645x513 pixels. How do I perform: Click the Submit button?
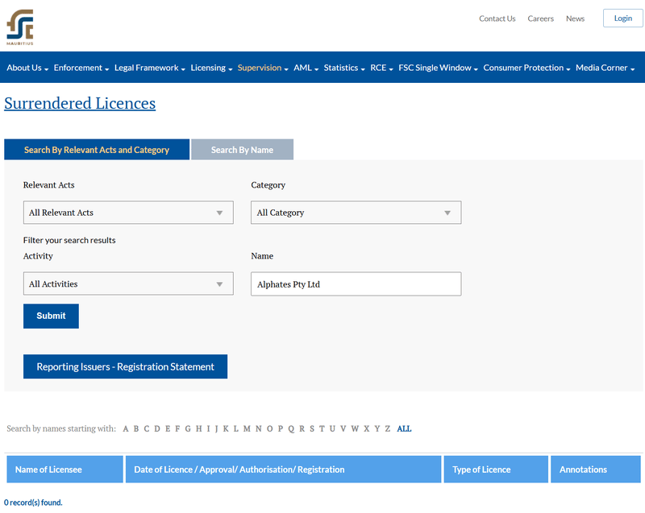coord(51,316)
